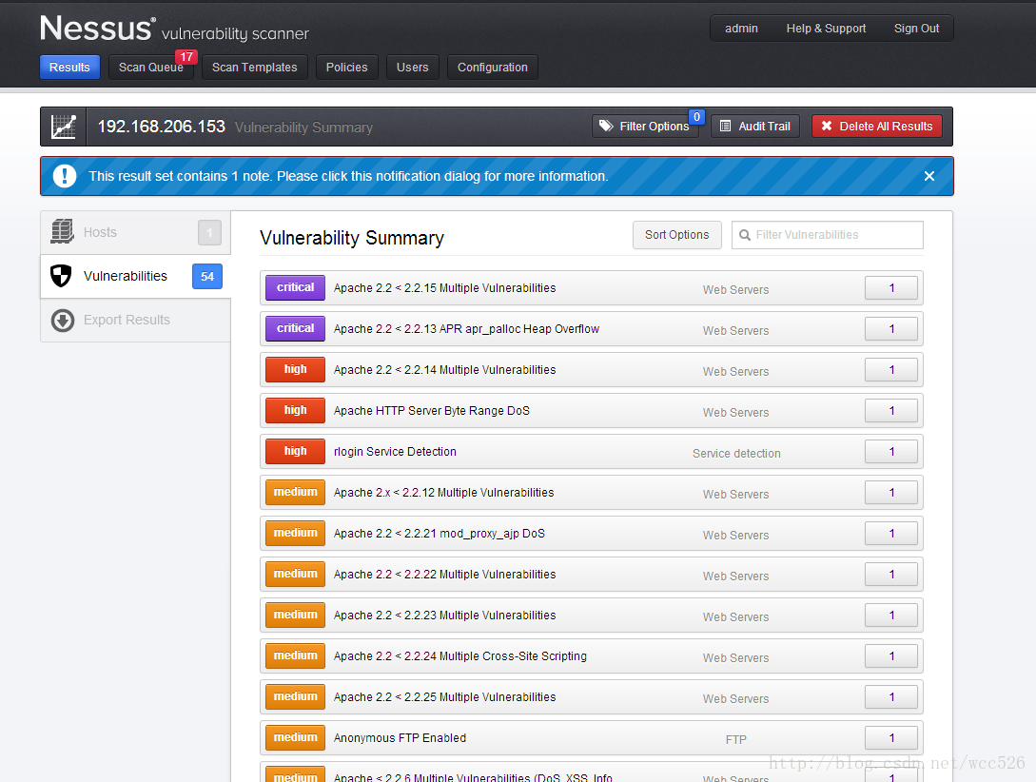The height and width of the screenshot is (782, 1036).
Task: Click the Hosts count badge
Action: [209, 232]
